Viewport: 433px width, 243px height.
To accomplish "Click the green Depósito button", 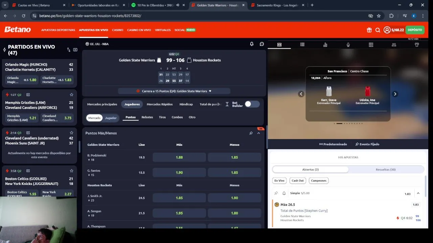I will (x=415, y=30).
